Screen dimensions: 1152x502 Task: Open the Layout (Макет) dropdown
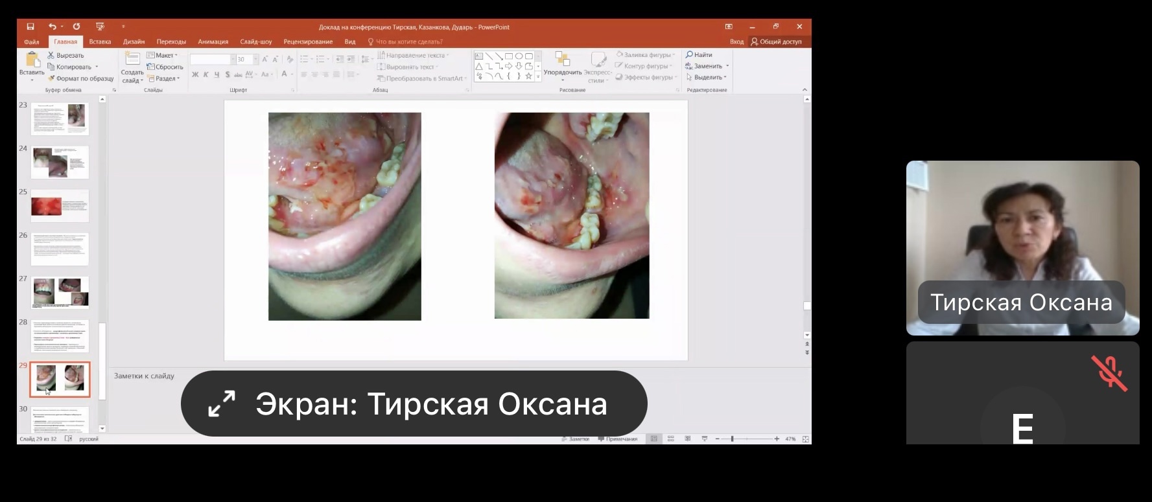pos(162,55)
